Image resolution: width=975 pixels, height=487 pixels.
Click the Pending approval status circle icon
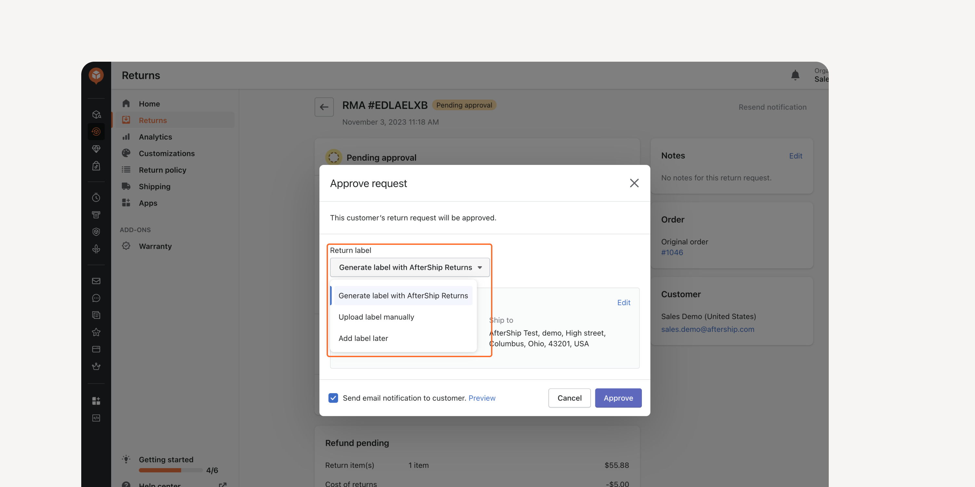[x=333, y=157]
